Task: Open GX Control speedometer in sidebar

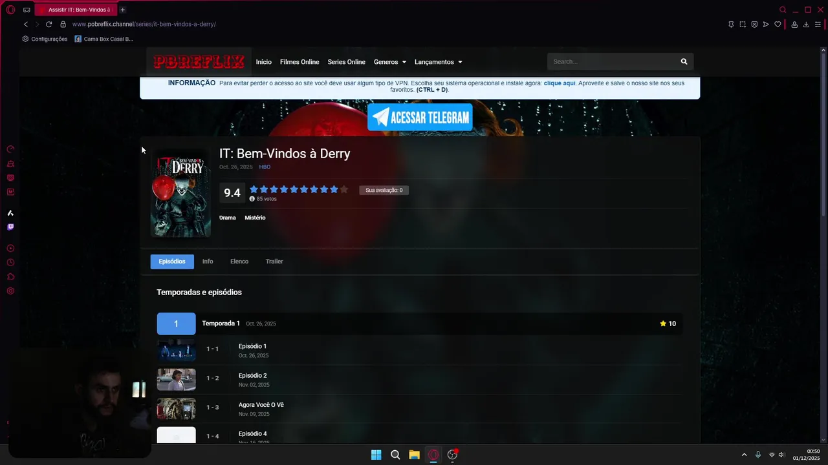Action: 10,149
